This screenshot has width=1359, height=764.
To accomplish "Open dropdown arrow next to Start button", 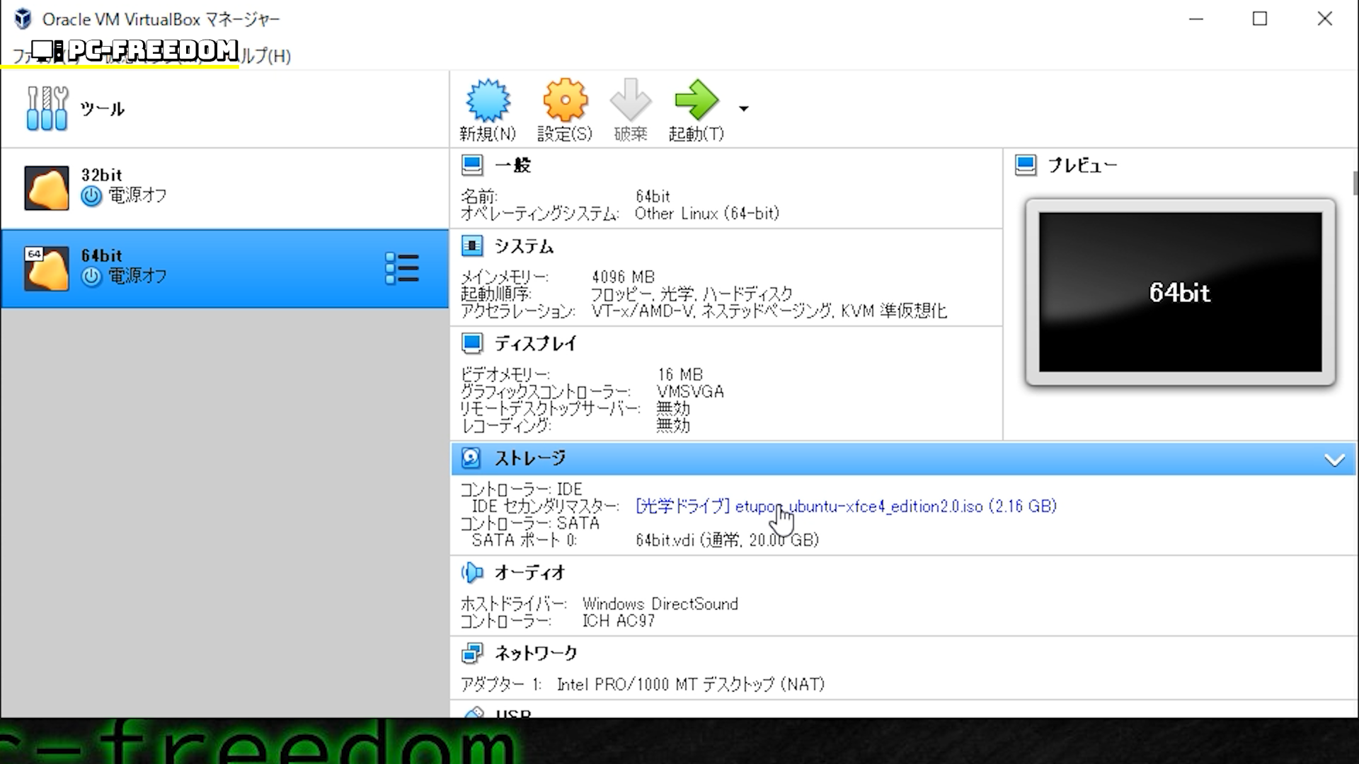I will 743,109.
